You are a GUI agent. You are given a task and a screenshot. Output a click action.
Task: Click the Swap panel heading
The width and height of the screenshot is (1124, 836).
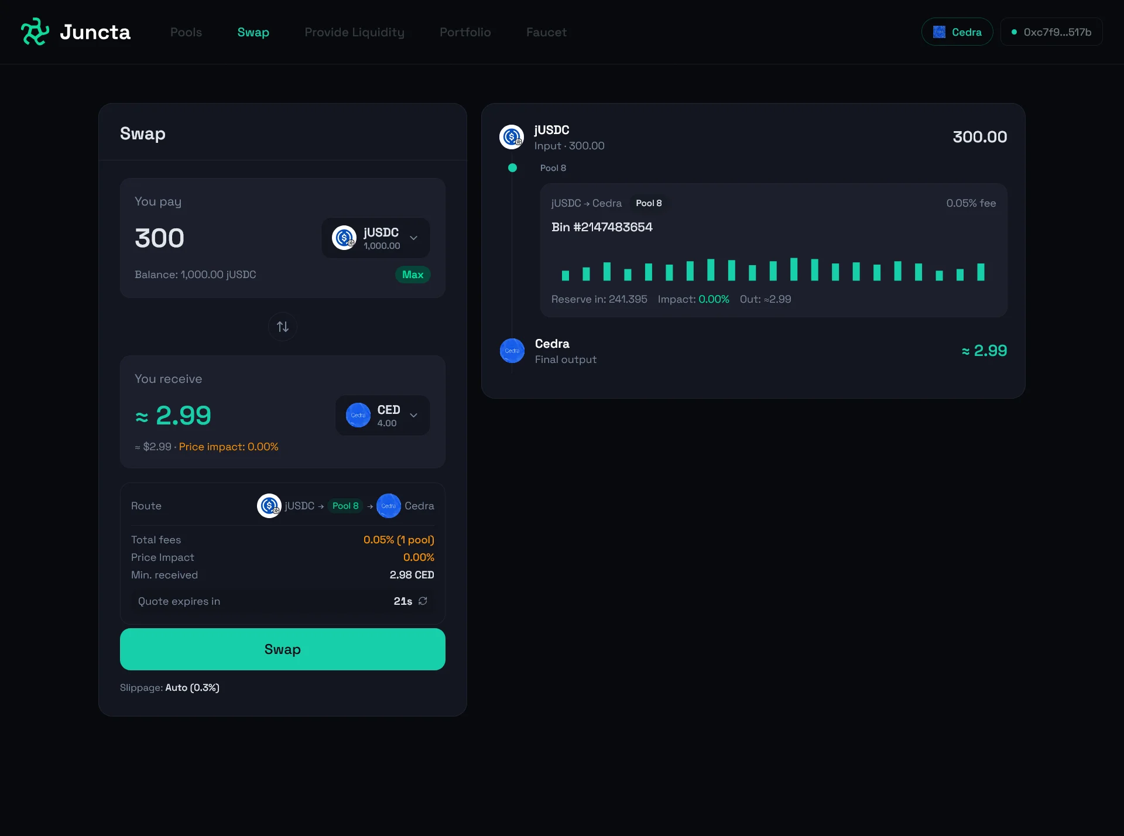pos(143,133)
